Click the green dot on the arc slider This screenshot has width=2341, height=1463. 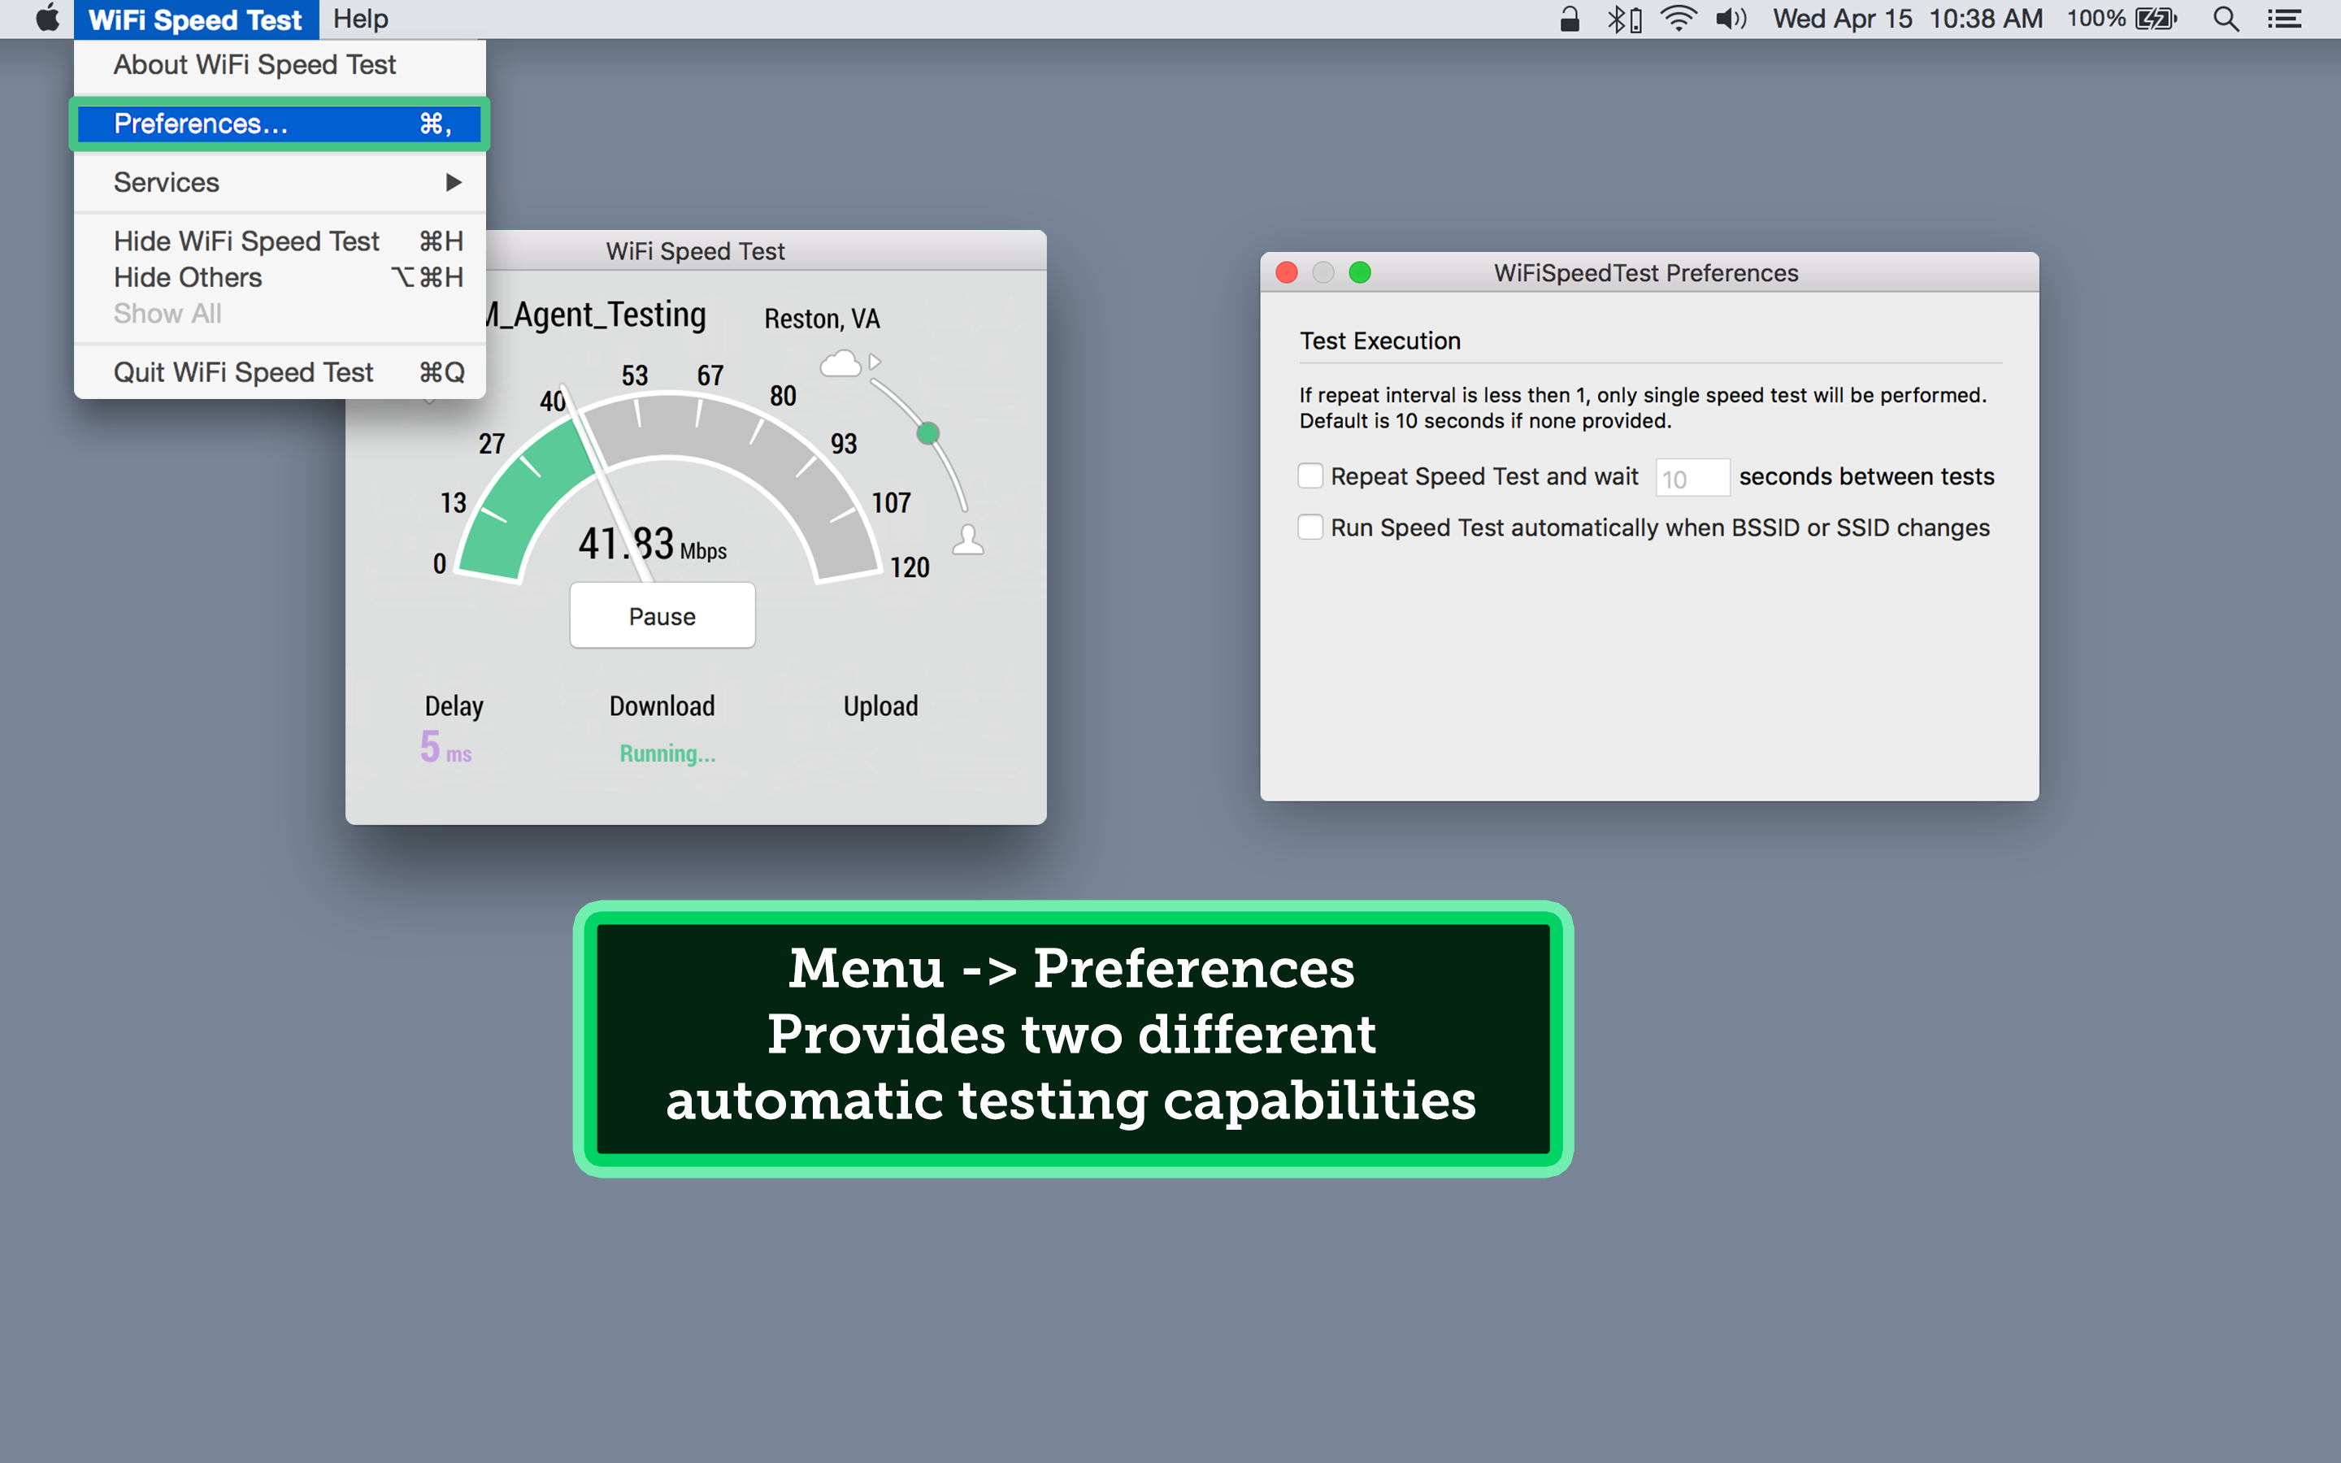pos(927,432)
